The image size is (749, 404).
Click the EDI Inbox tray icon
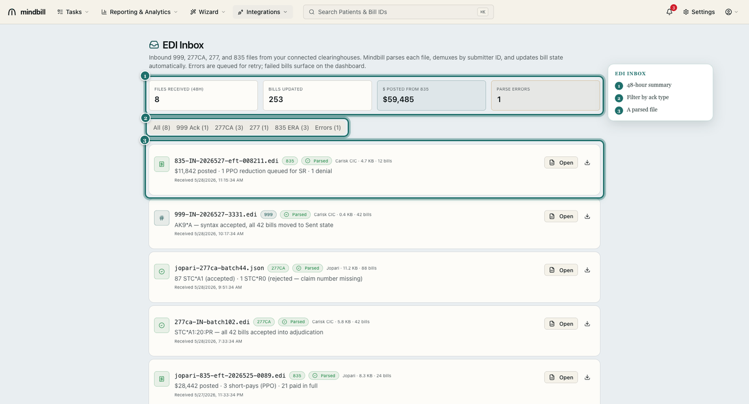click(x=154, y=45)
